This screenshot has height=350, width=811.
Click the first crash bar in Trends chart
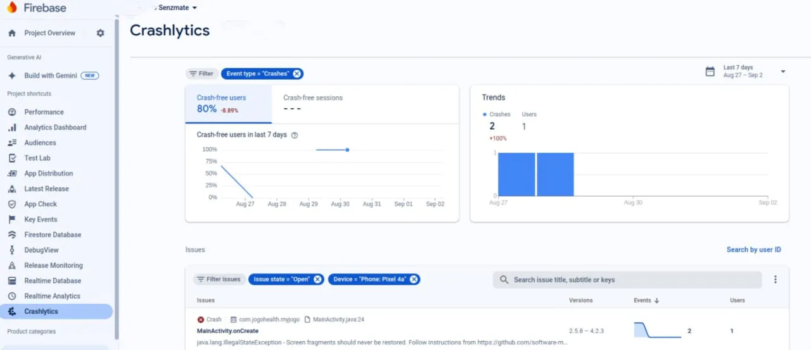pos(516,174)
